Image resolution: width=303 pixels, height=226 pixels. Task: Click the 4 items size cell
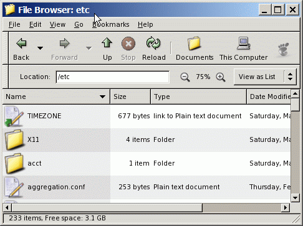(x=138, y=139)
